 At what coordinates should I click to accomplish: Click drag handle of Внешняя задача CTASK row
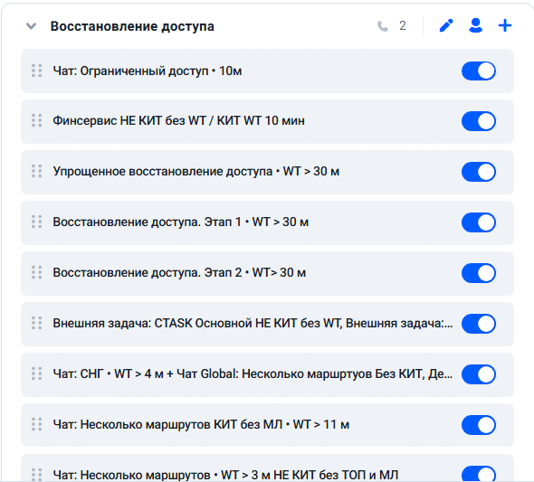[37, 323]
